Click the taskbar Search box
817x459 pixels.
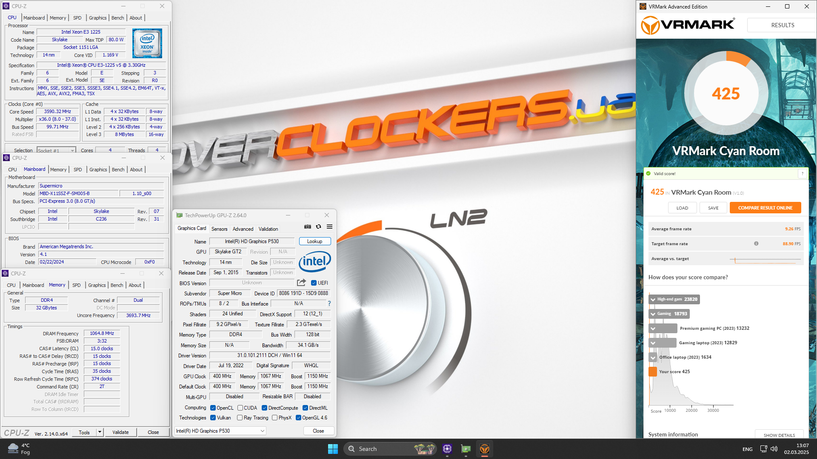[390, 449]
